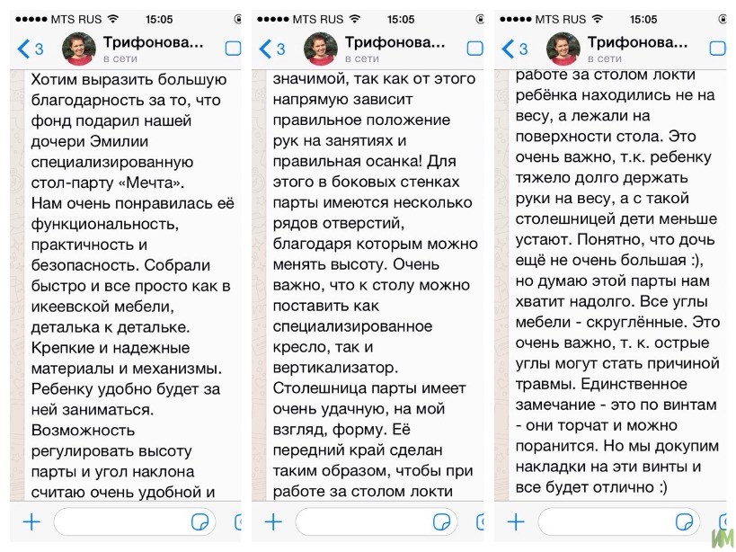Open sticker picker in left message field
This screenshot has height=552, width=736.
click(x=200, y=522)
